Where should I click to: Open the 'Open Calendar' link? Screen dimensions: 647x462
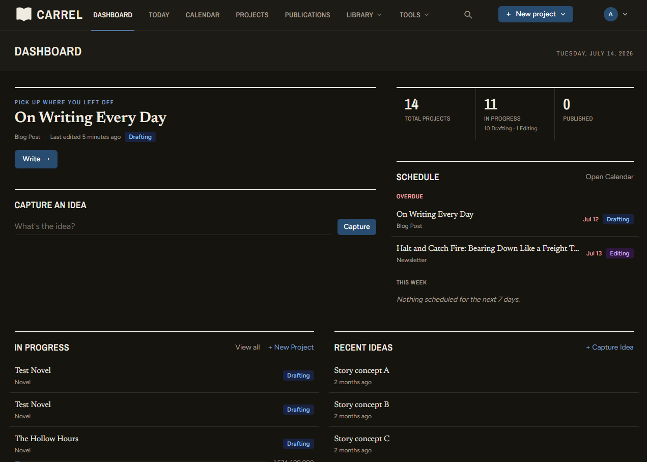(609, 177)
